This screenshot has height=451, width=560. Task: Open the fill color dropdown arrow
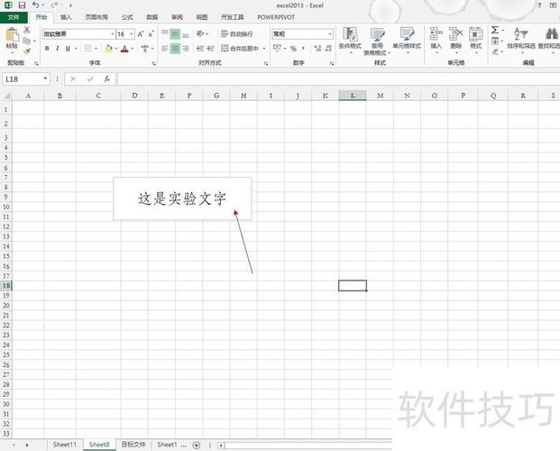pos(116,48)
